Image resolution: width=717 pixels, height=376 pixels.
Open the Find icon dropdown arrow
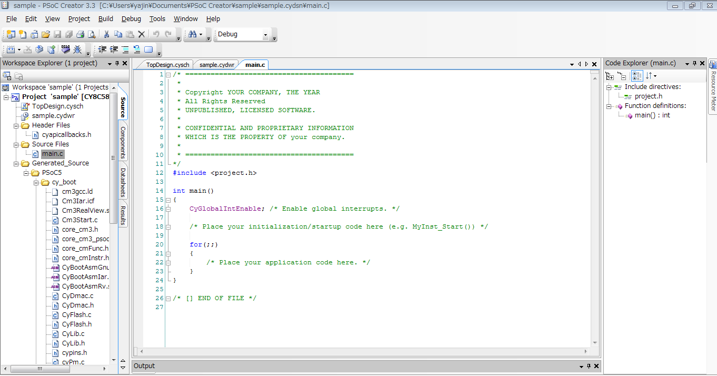tap(201, 35)
